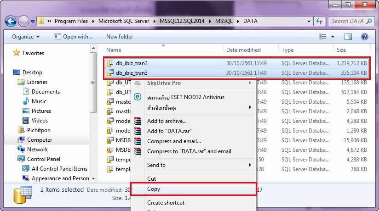Expand arrow after MSSQL breadcrumb
379x211 pixels.
(x=238, y=21)
